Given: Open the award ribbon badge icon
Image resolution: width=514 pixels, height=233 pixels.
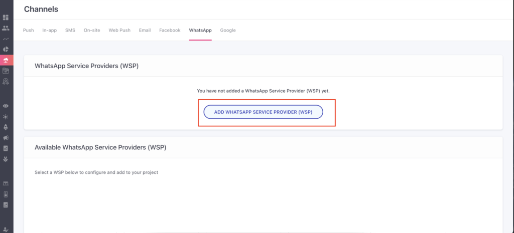Looking at the screenshot, I should (6, 81).
